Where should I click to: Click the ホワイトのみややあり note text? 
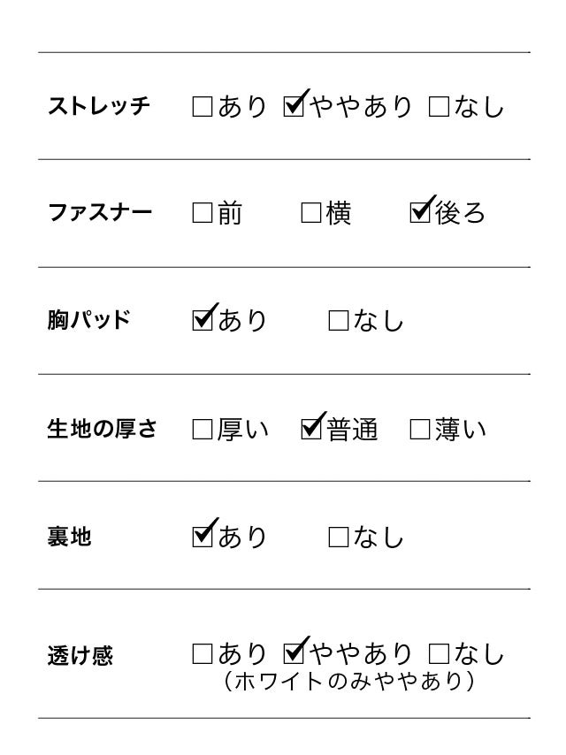pyautogui.click(x=349, y=683)
